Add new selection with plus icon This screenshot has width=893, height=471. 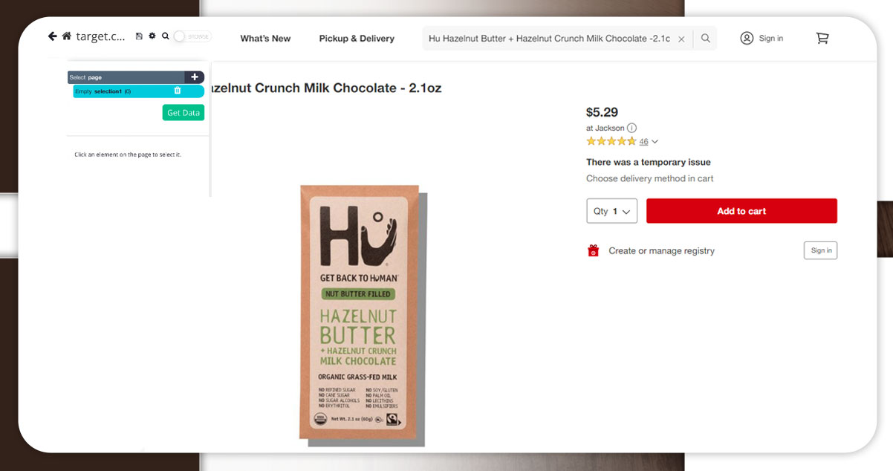(x=195, y=77)
